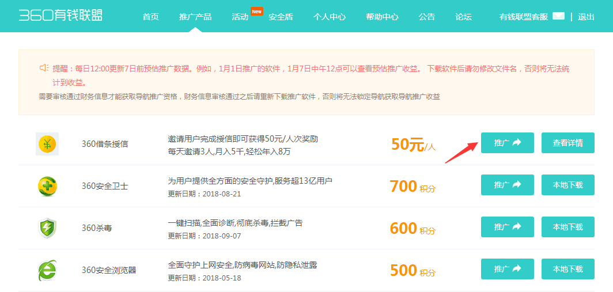
Task: Click the 360安全卫士 product name
Action: (x=105, y=186)
